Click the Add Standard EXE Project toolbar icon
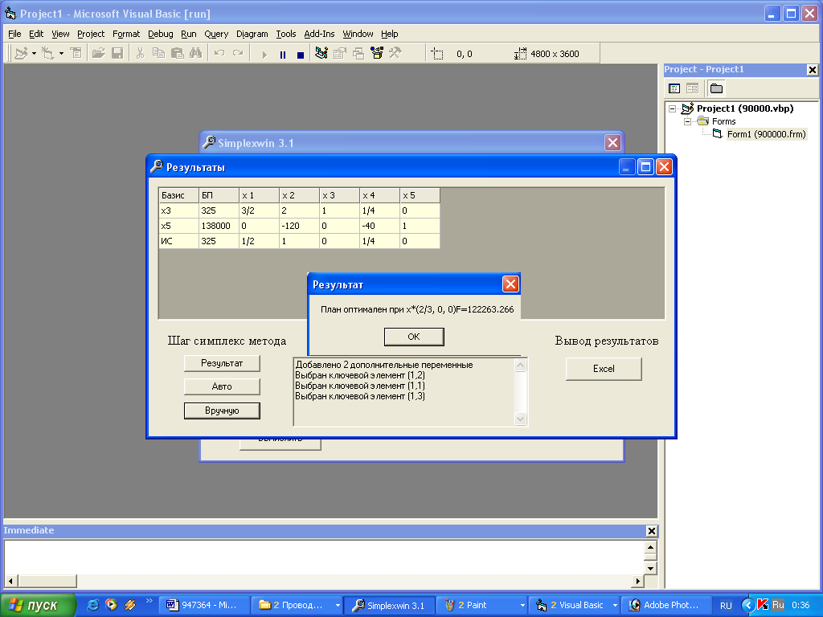Image resolution: width=823 pixels, height=617 pixels. pos(21,54)
